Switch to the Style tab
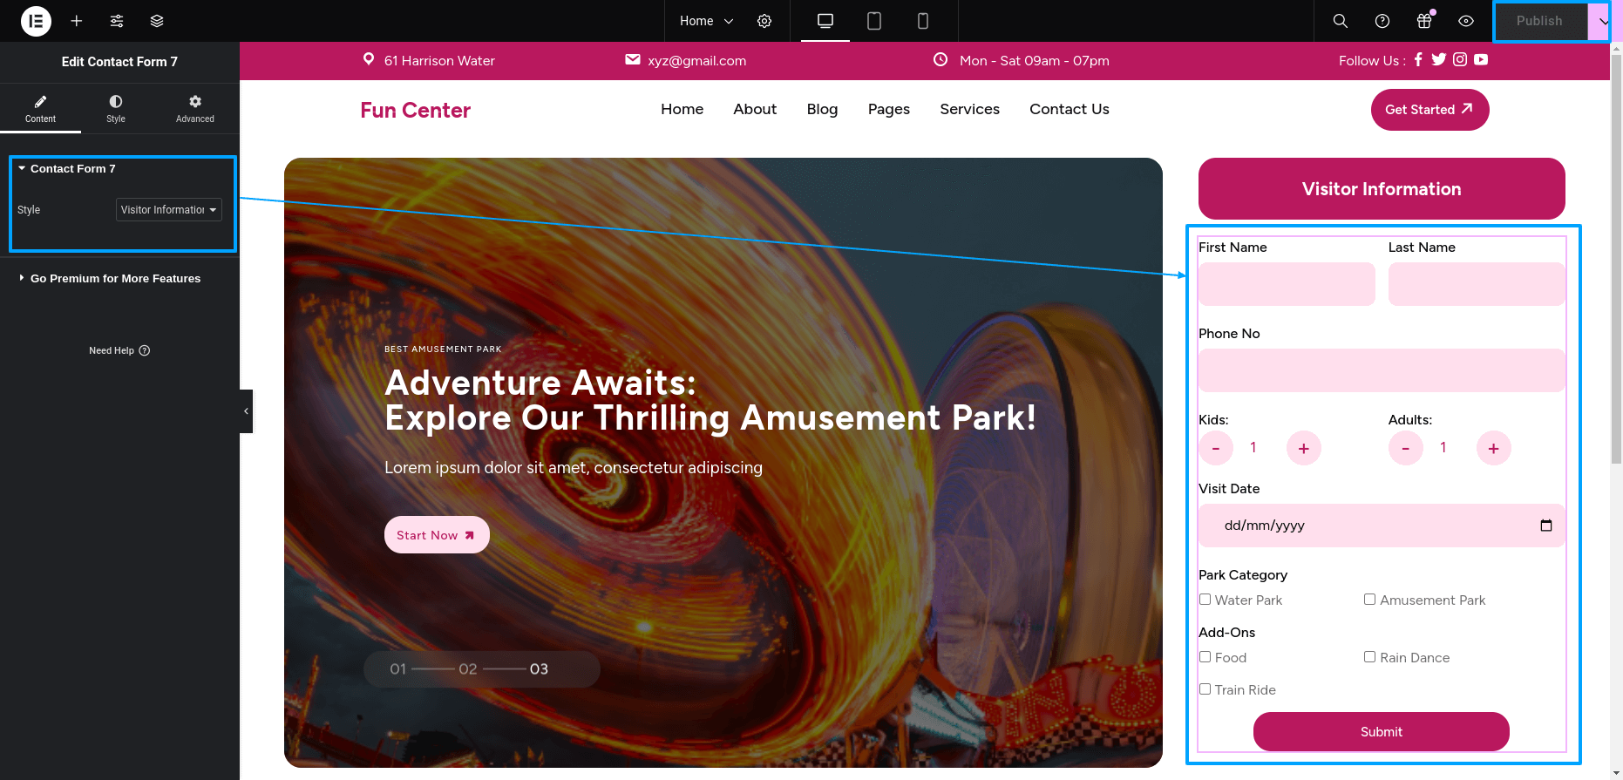Viewport: 1623px width, 780px height. [116, 109]
